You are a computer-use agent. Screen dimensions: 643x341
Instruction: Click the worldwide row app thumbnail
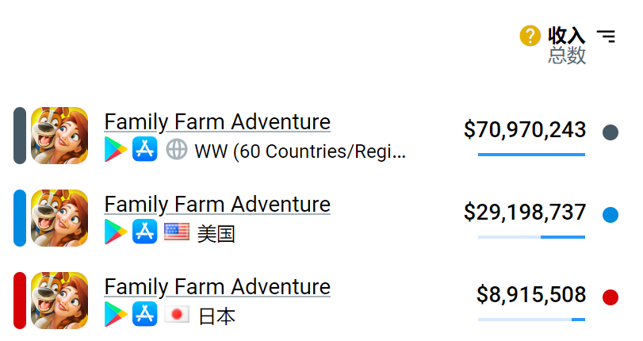point(59,136)
